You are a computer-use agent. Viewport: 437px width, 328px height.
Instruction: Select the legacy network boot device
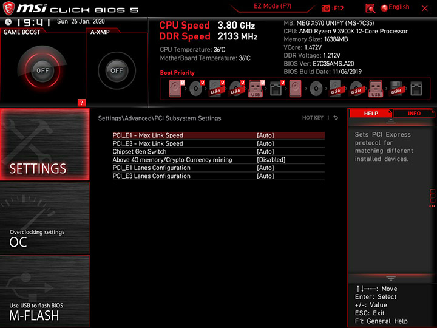coord(416,89)
